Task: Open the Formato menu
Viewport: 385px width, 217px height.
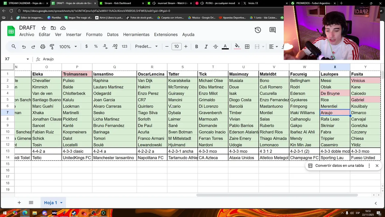Action: [94, 35]
